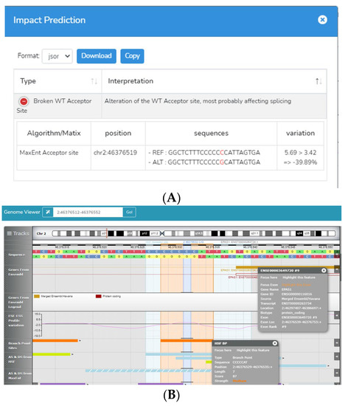Click Highlight this feature in HSF BP popup

[x=253, y=350]
